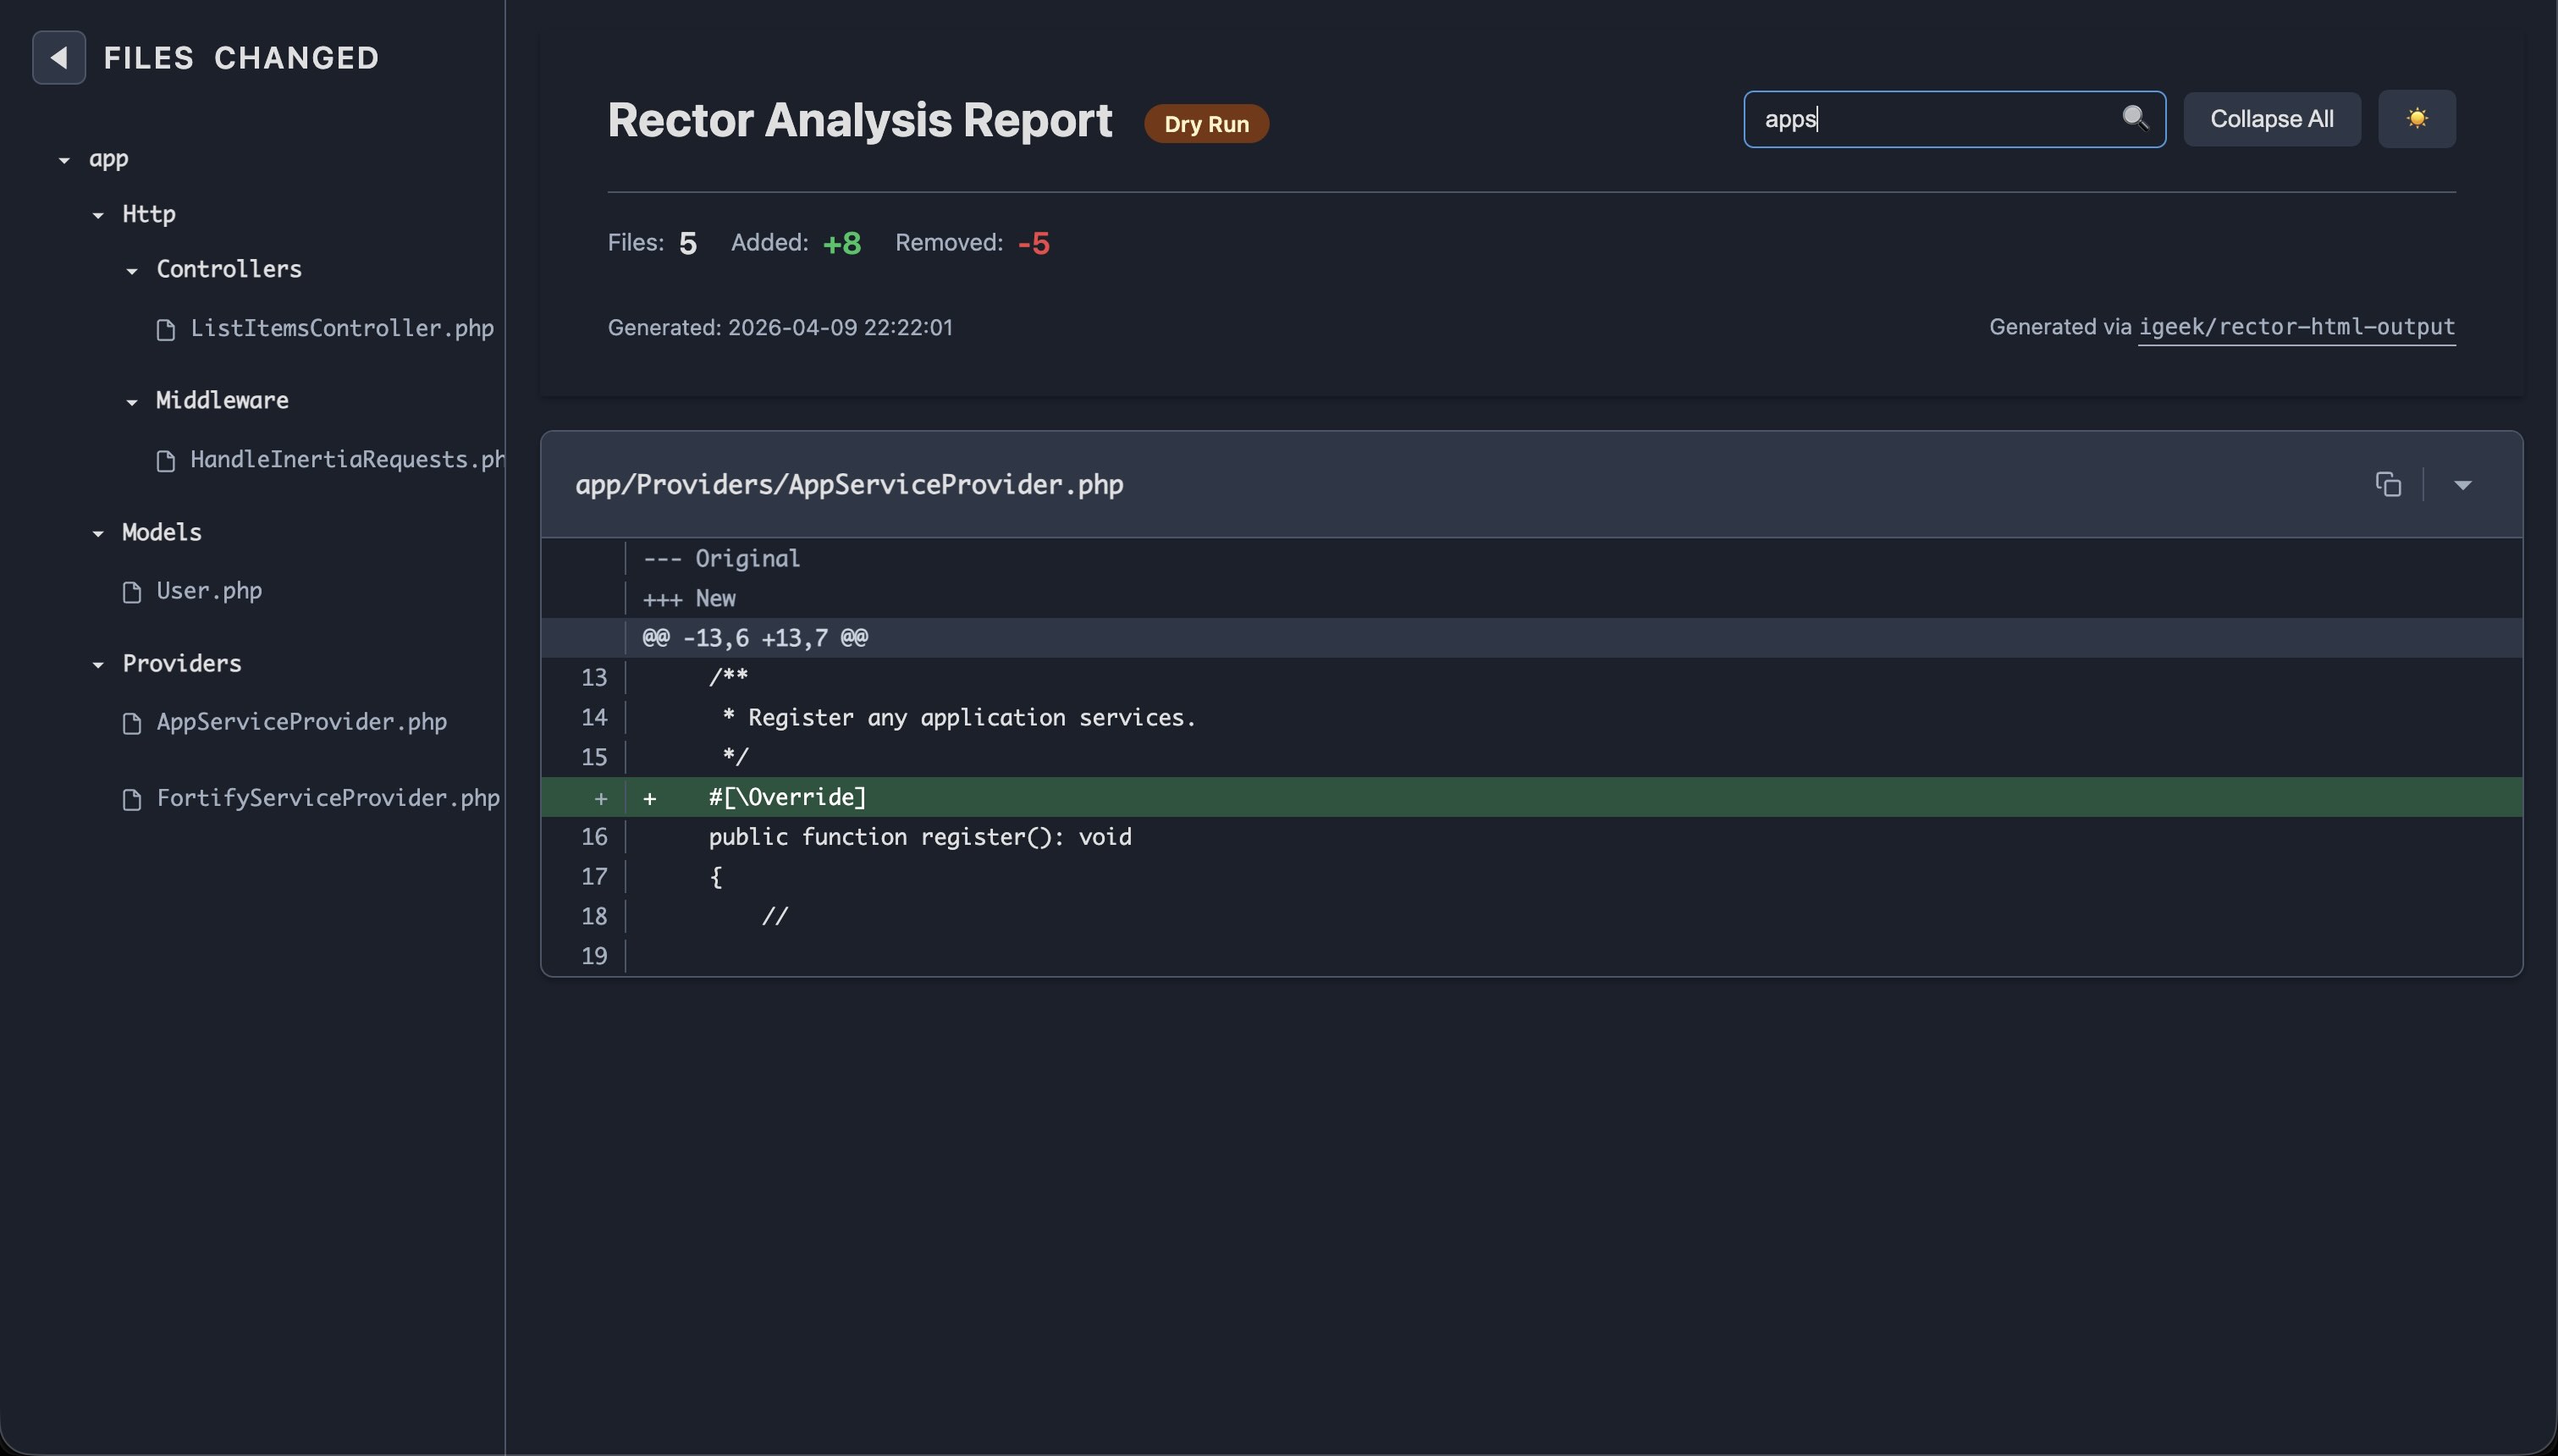Open the igeek/rector-html-output link
The width and height of the screenshot is (2558, 1456).
pos(2296,327)
